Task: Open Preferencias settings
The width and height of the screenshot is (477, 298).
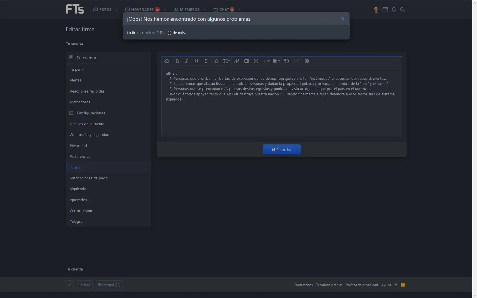Action: (108, 156)
